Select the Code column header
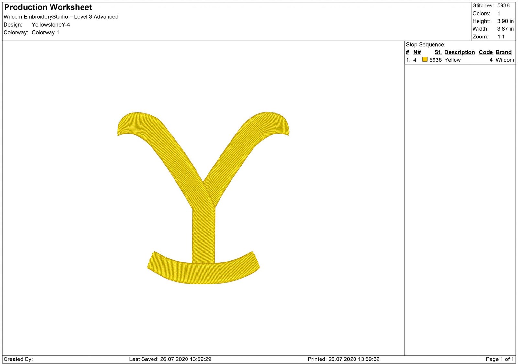Screen dimensions: 518x364 486,52
